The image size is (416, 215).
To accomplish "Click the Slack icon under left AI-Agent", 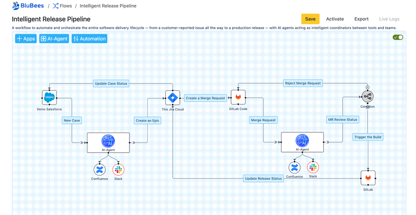I will tap(118, 170).
